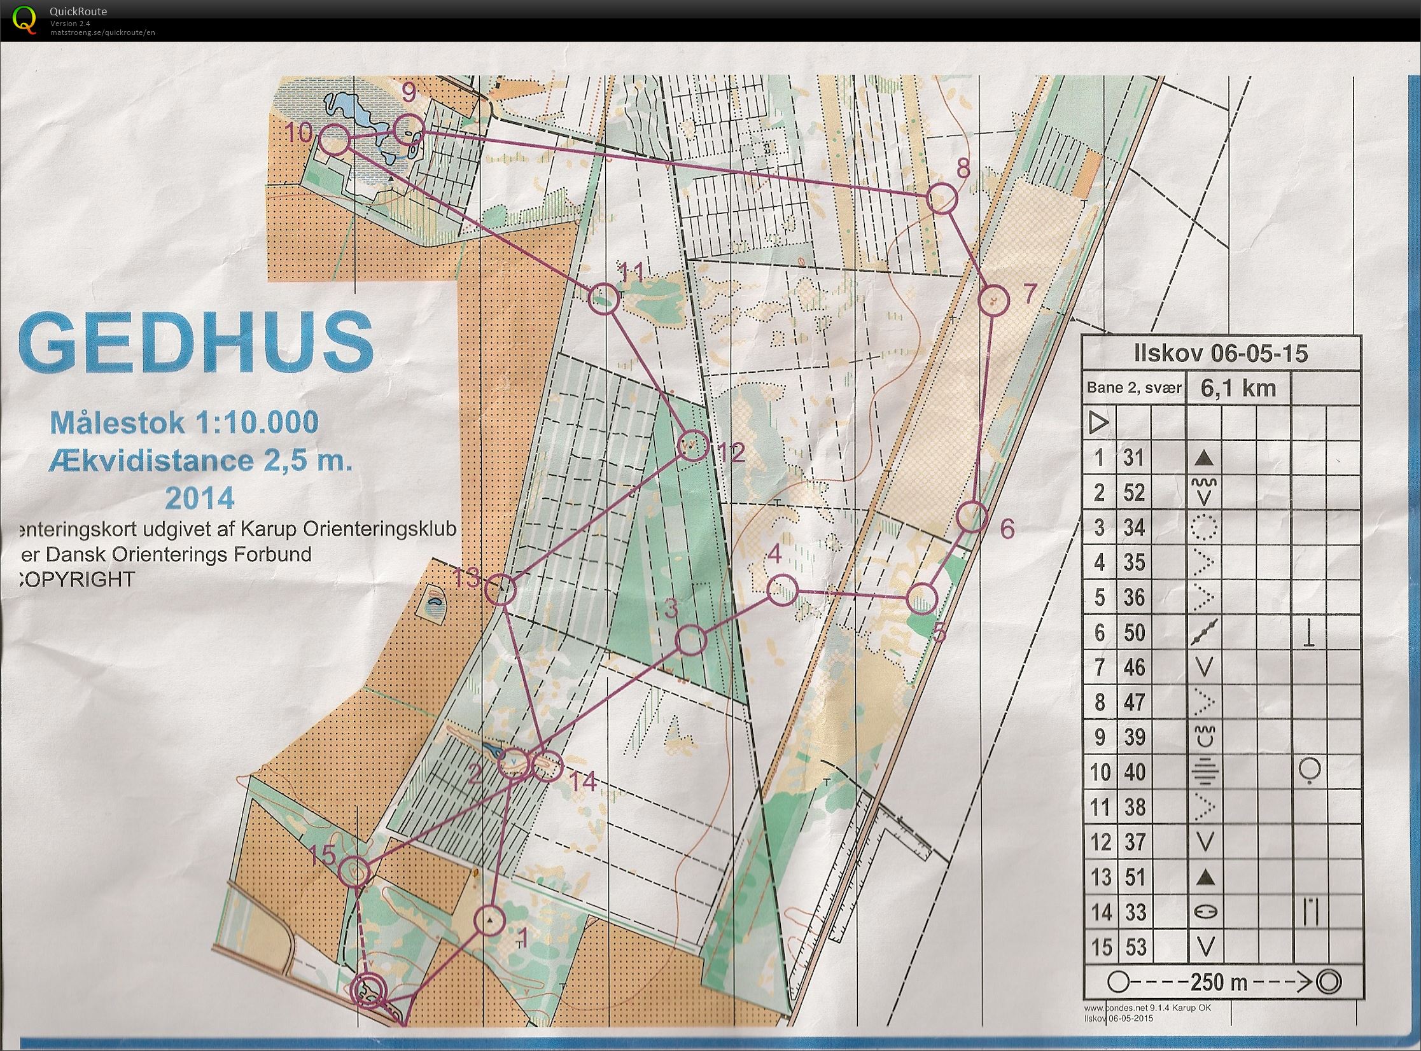This screenshot has height=1051, width=1421.
Task: Select control circle 4 on the map
Action: (782, 590)
